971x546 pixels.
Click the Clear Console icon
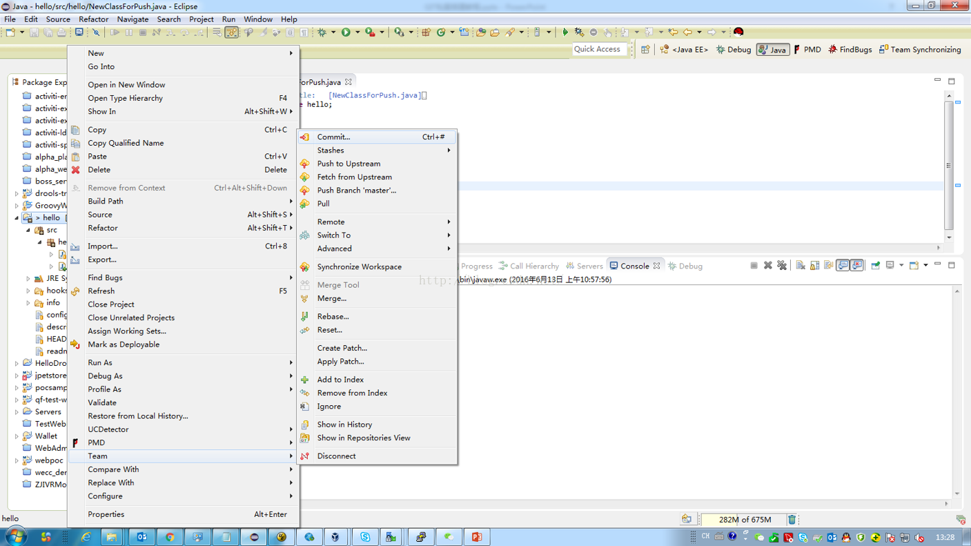(x=801, y=266)
